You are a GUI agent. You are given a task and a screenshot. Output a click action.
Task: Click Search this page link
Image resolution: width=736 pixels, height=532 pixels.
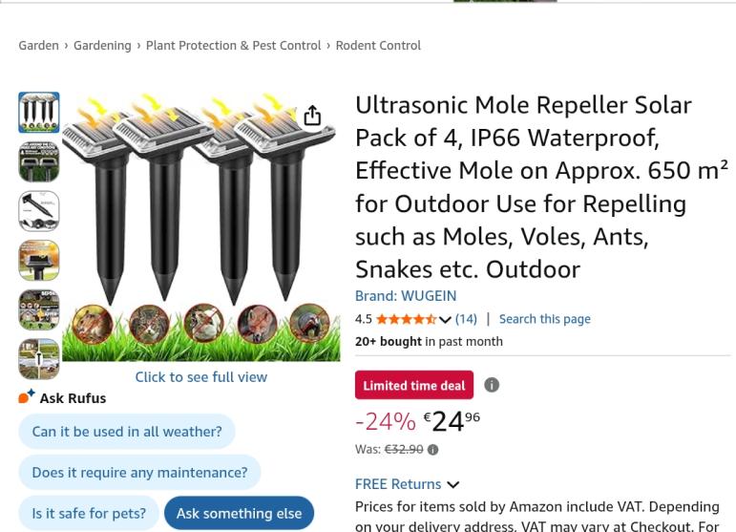click(x=544, y=319)
